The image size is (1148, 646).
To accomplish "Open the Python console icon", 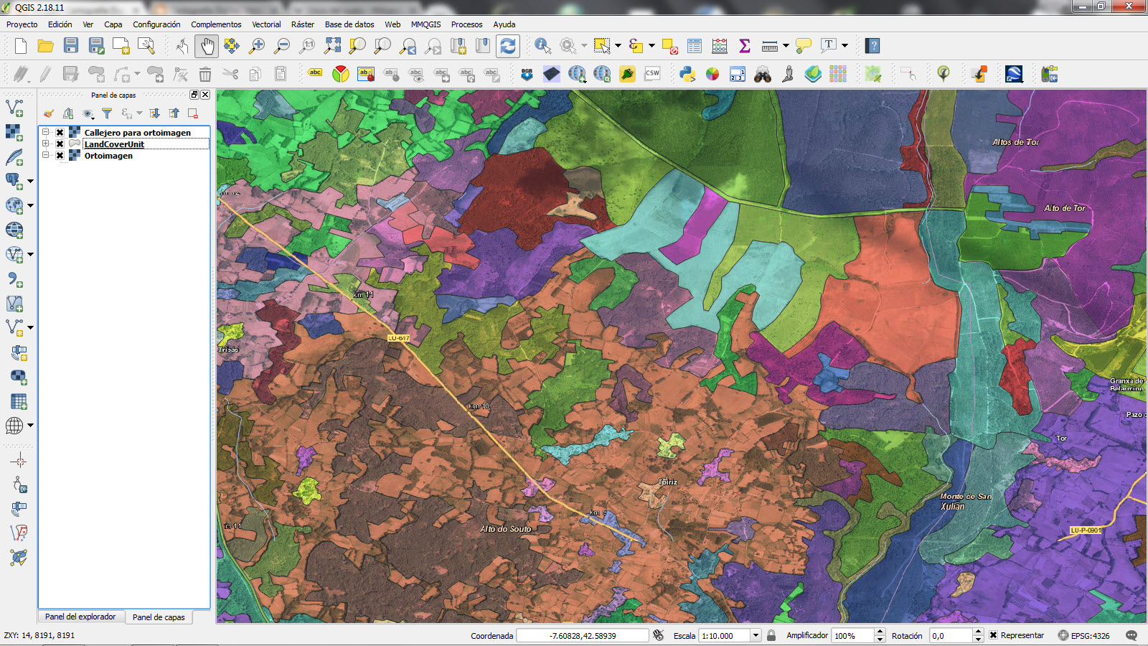I will tap(687, 74).
